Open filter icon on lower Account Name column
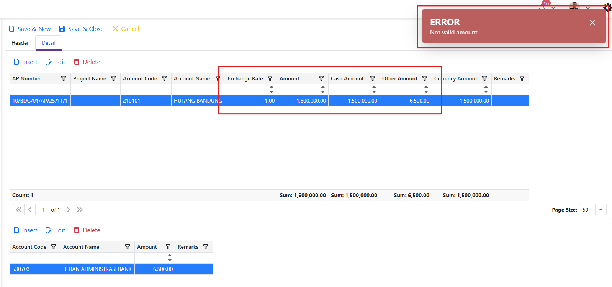Viewport: 612px width, 287px height. [128, 247]
